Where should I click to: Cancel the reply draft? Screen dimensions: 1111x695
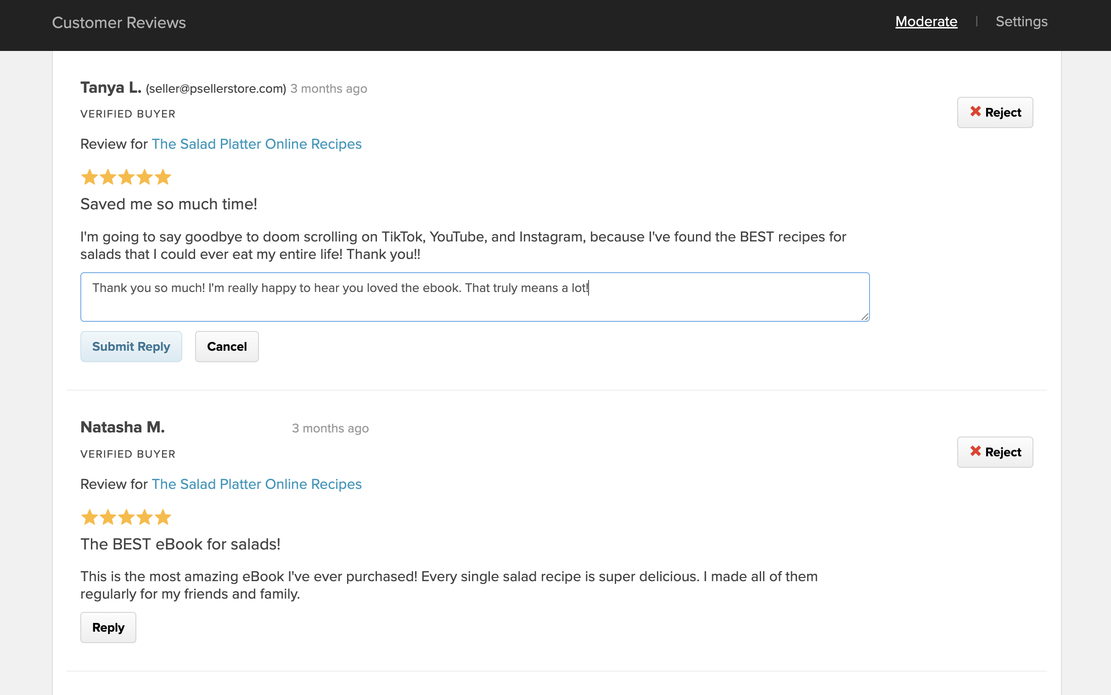pos(227,347)
